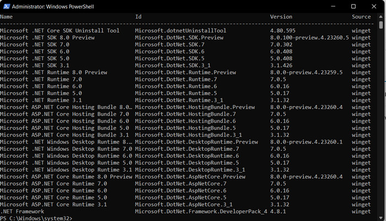Click 'Microsoft .NET SDK 7.0' name
The height and width of the screenshot is (221, 386).
point(34,45)
